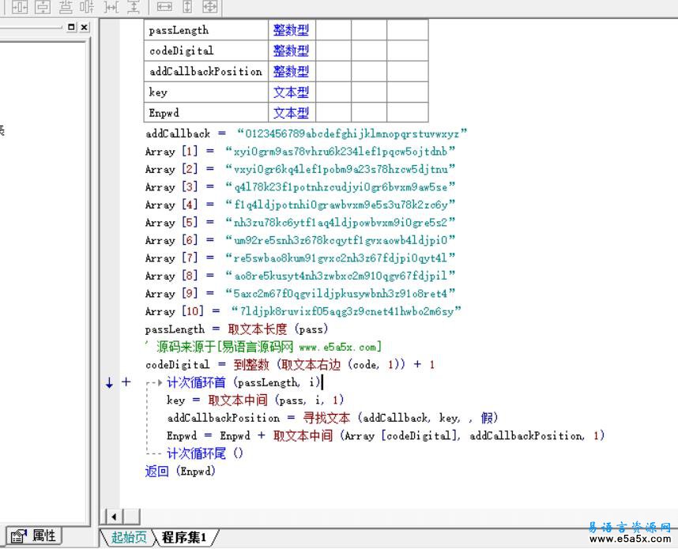Open the 文本型 type link for key
The image size is (678, 549).
coord(291,92)
